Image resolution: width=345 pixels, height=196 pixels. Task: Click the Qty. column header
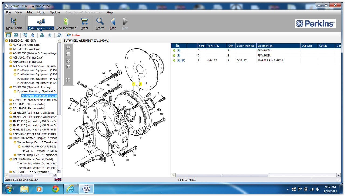(231, 46)
